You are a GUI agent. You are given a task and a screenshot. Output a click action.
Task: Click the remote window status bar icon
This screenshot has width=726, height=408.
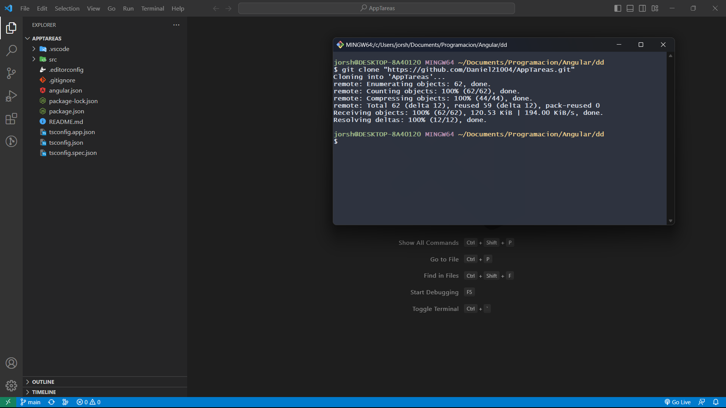click(x=8, y=402)
